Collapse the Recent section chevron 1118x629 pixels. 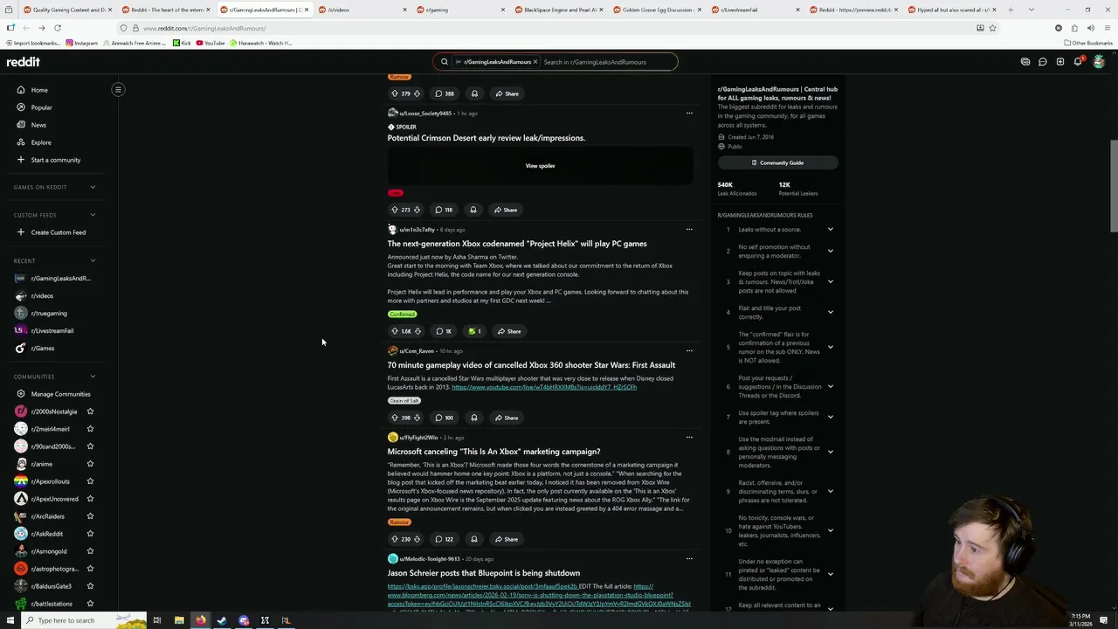[x=93, y=260]
